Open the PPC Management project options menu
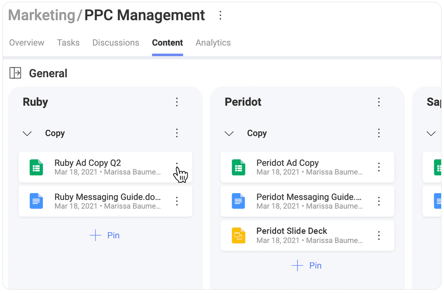The width and height of the screenshot is (444, 293). pyautogui.click(x=220, y=15)
